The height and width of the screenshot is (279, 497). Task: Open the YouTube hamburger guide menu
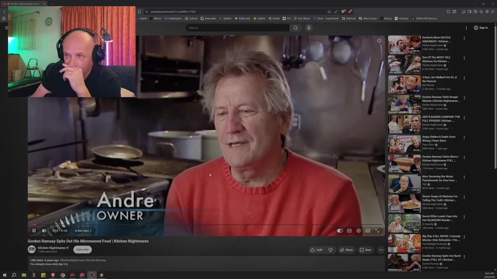pos(6,28)
